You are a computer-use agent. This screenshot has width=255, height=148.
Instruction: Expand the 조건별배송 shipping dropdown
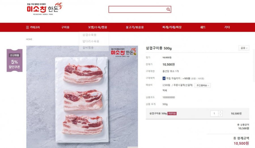click(202, 85)
